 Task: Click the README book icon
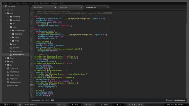coord(8,85)
